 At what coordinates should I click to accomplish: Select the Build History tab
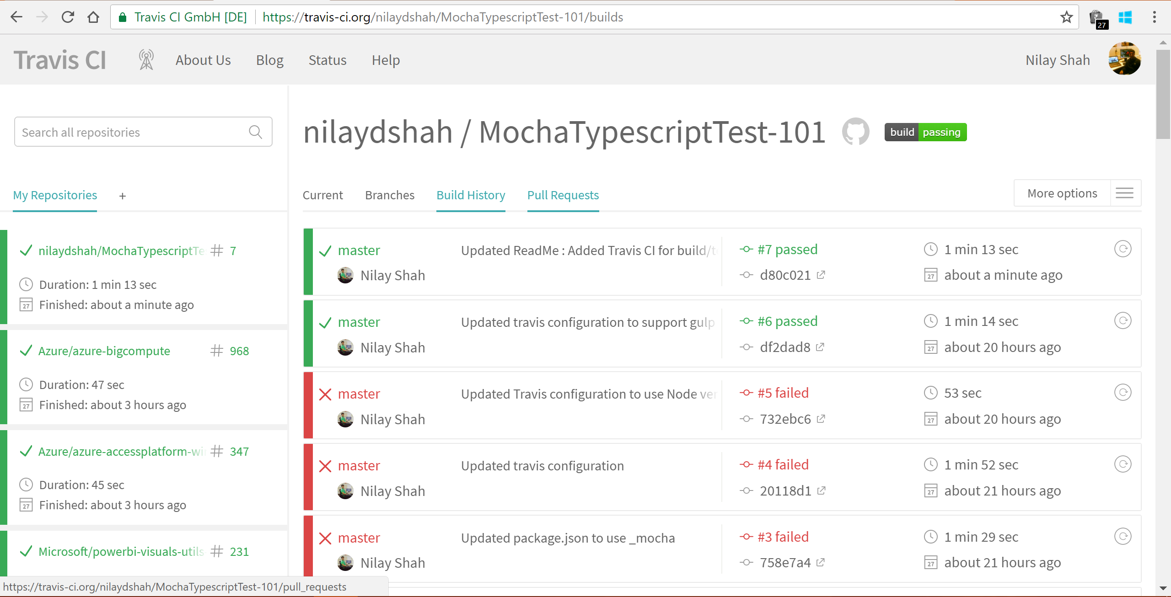[471, 195]
